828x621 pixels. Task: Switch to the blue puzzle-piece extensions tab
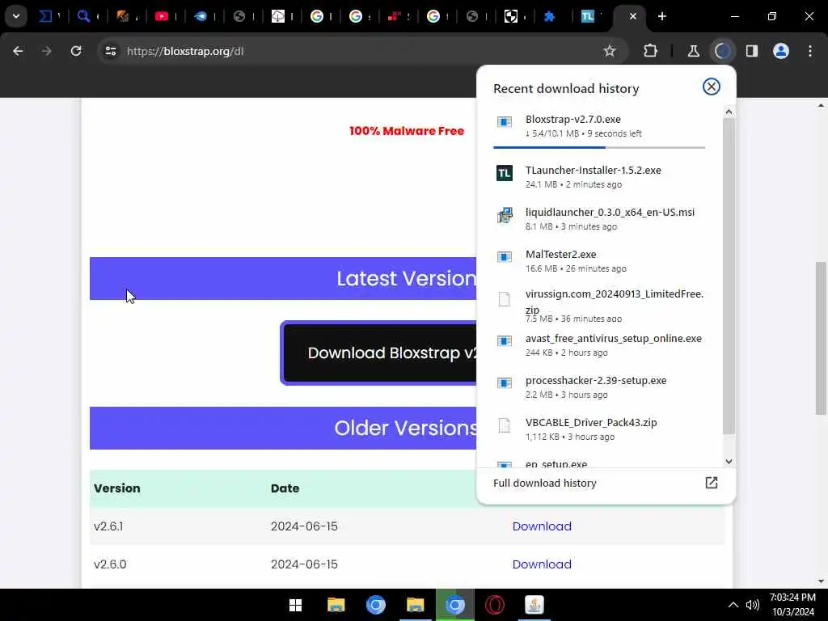click(549, 16)
